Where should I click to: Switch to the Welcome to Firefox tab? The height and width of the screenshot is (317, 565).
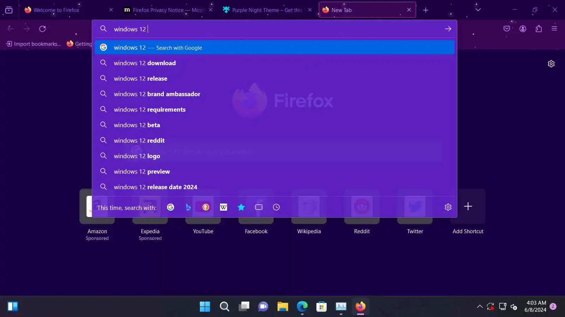(68, 10)
